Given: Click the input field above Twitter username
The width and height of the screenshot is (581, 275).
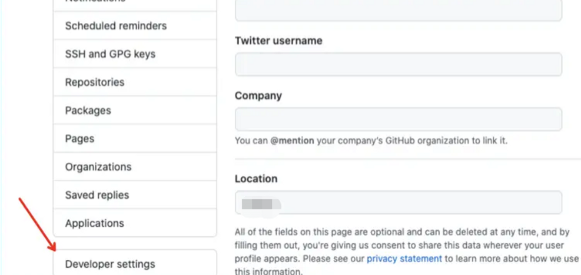Looking at the screenshot, I should pos(398,10).
